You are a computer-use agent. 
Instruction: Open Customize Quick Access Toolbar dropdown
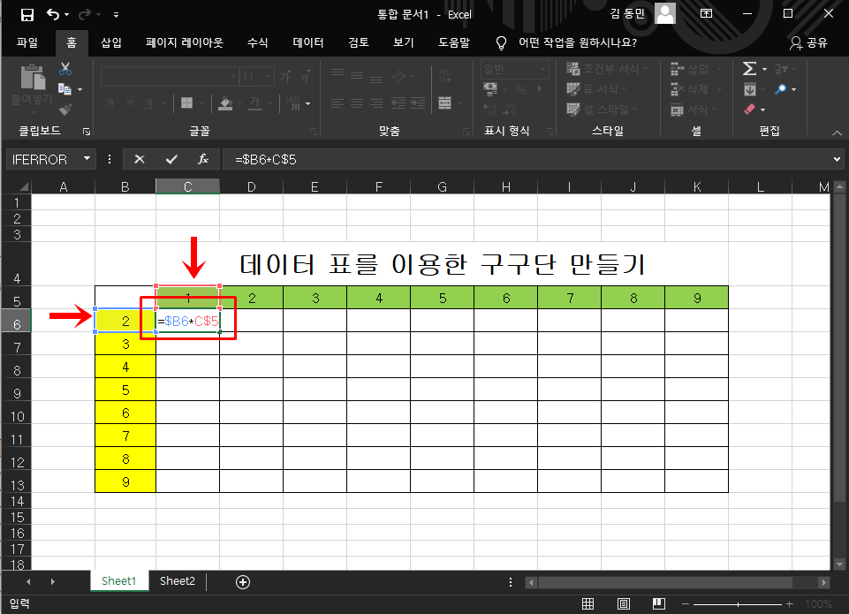[x=116, y=15]
